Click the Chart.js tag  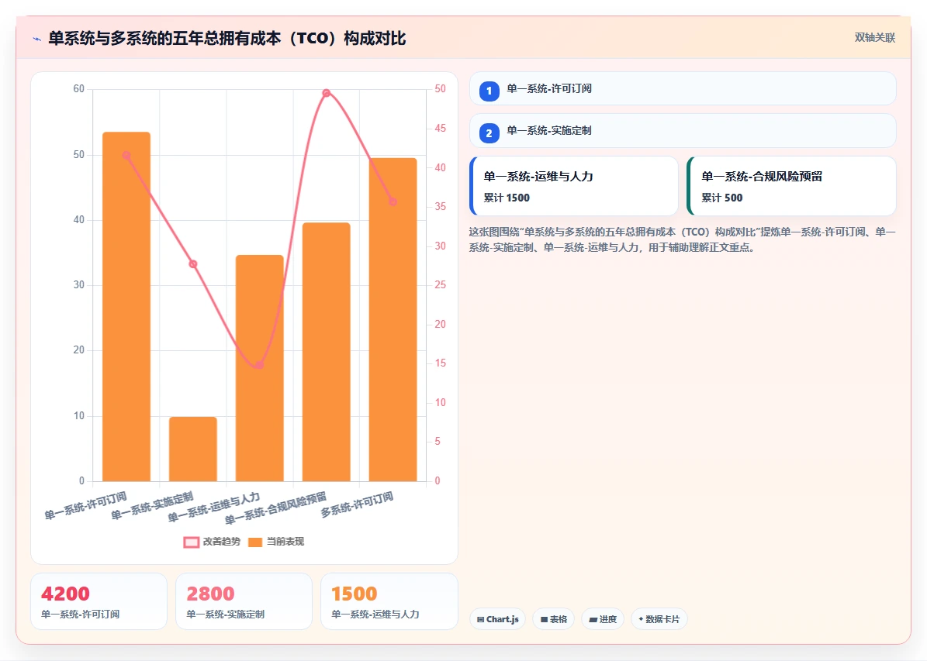point(497,619)
